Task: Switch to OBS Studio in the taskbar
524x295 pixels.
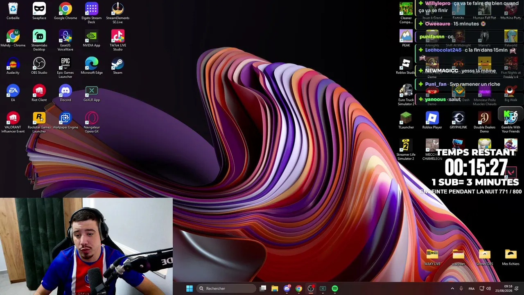Action: (x=311, y=288)
